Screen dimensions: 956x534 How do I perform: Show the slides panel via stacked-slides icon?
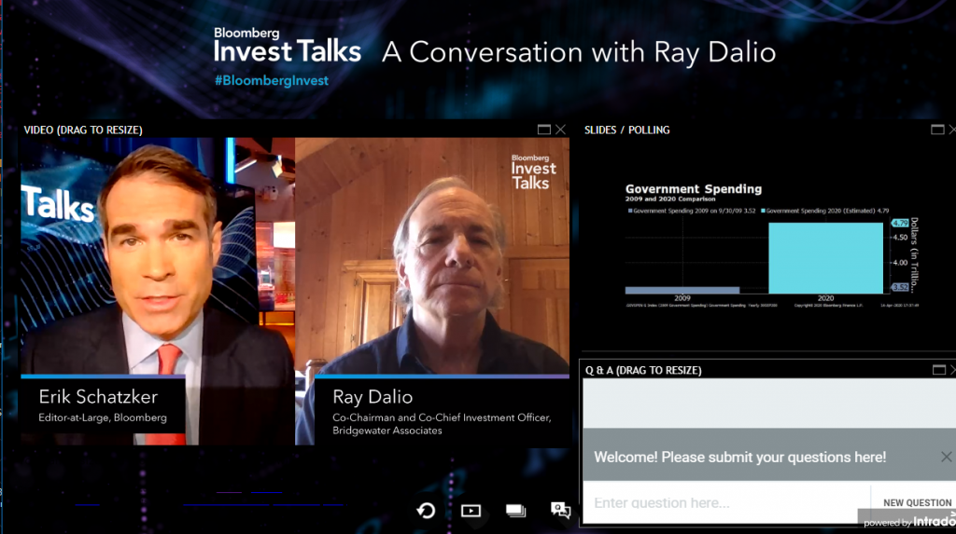click(515, 511)
